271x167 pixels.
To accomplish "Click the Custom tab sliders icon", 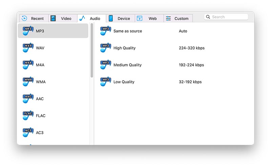I will (168, 18).
